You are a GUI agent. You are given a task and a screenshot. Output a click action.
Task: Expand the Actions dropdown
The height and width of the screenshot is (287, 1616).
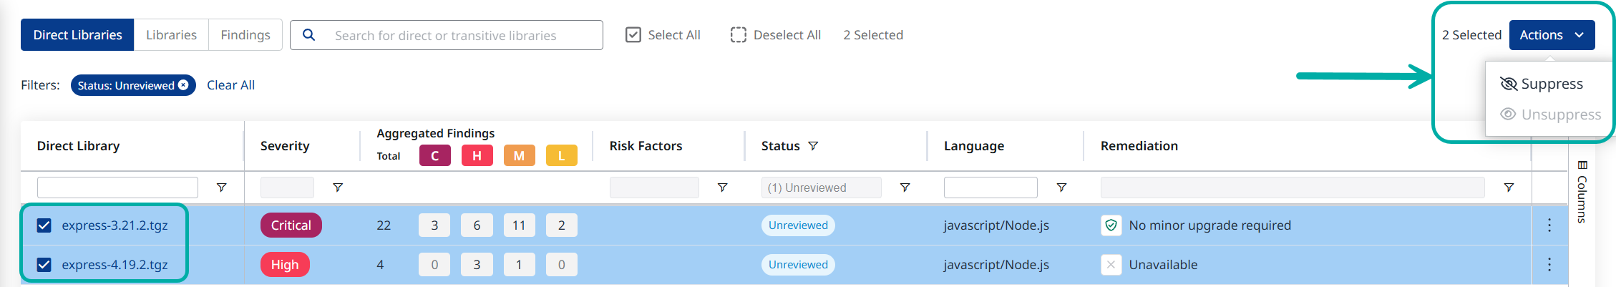pos(1552,35)
